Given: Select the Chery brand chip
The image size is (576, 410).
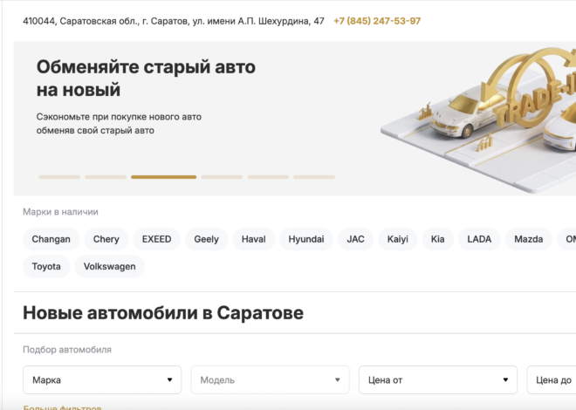Looking at the screenshot, I should coord(106,239).
